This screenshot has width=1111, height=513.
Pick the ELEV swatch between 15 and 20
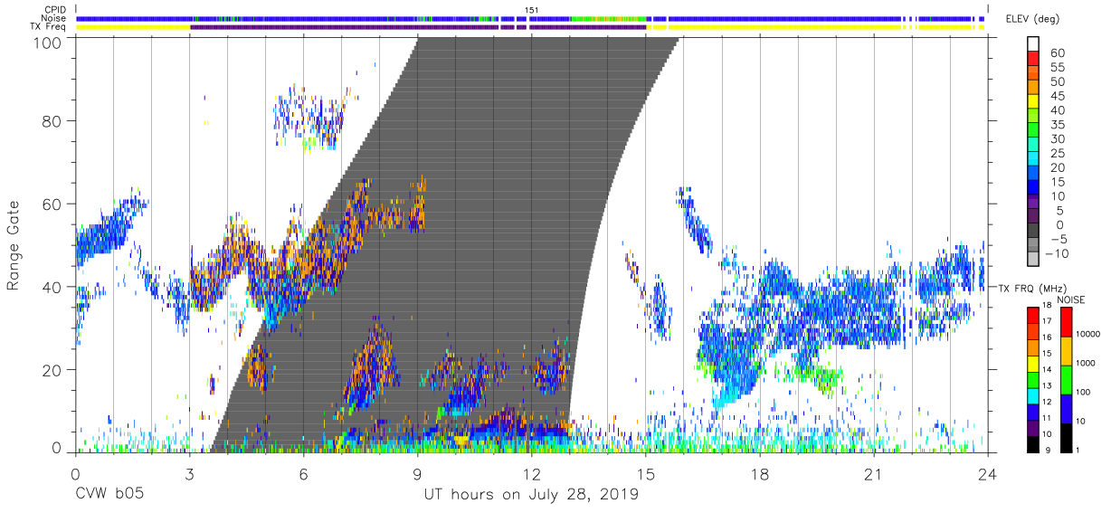click(1033, 175)
